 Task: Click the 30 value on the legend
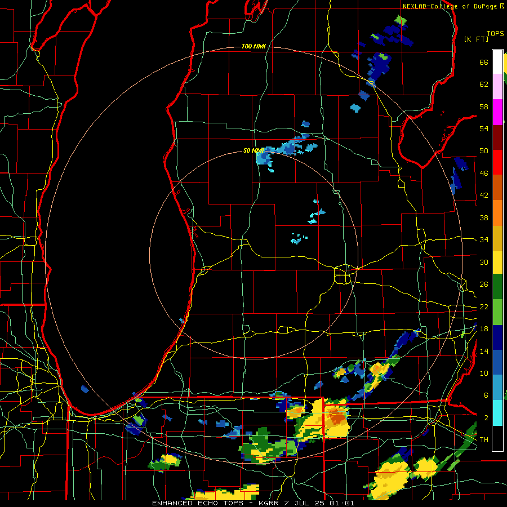pos(484,262)
